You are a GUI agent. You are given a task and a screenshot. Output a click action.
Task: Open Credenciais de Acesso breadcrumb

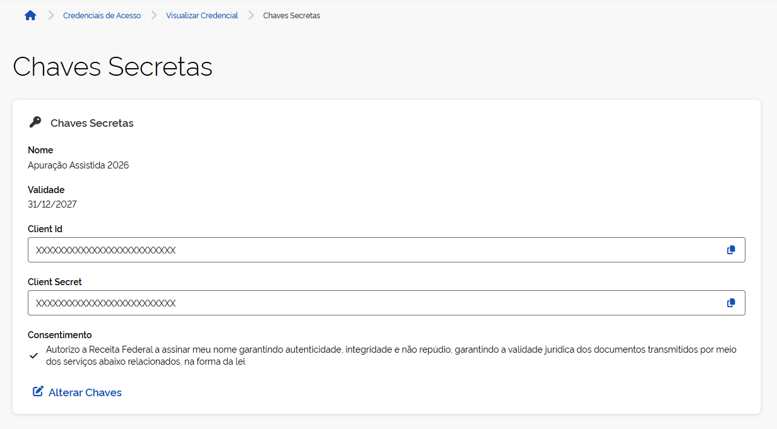tap(102, 16)
